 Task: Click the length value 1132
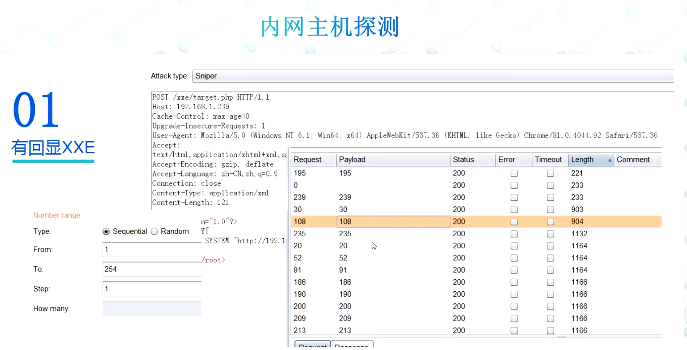[x=579, y=234]
